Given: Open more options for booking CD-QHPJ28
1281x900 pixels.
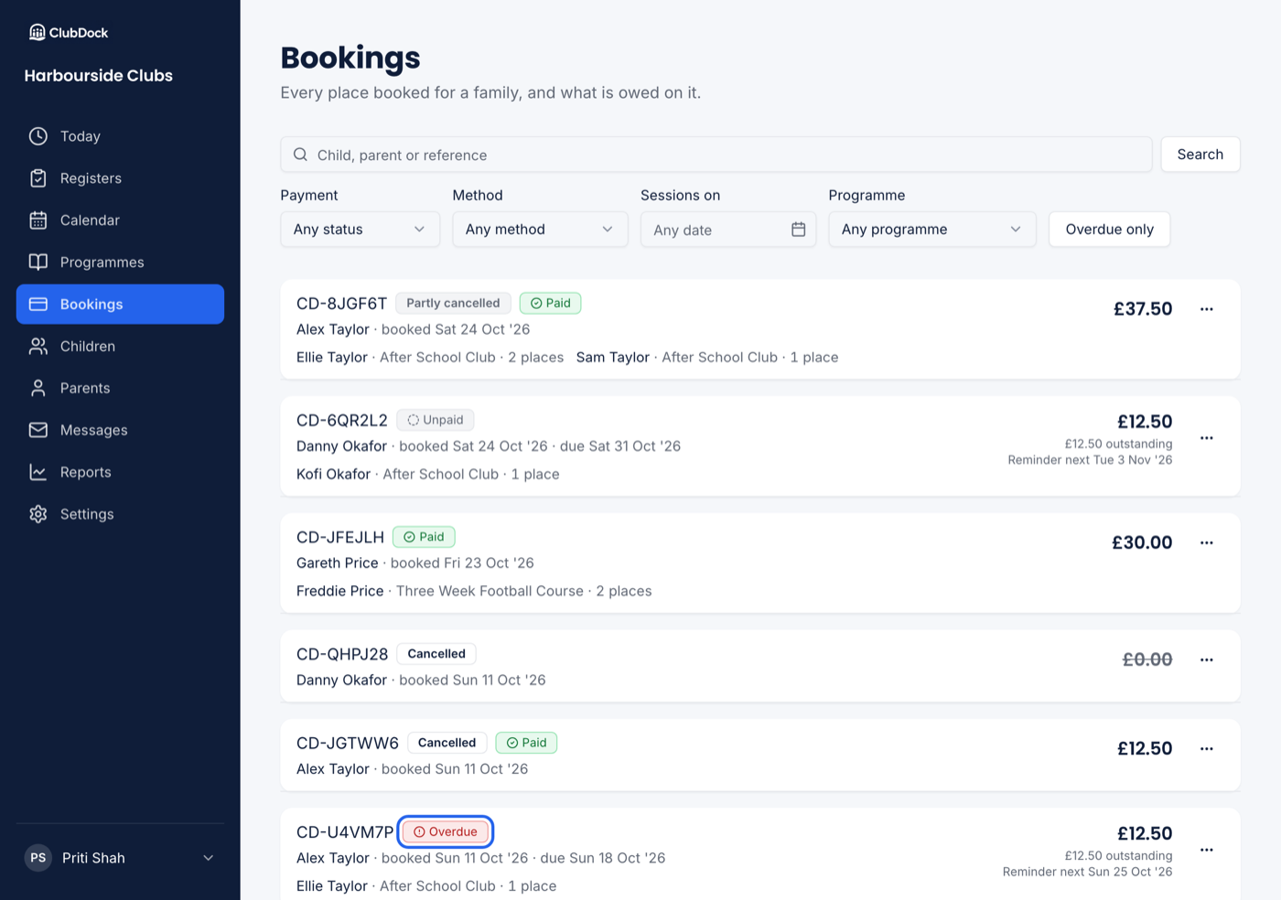Looking at the screenshot, I should coord(1207,659).
